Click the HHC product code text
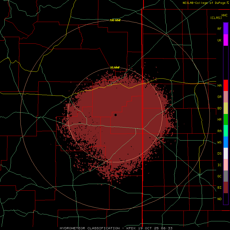230x230 pixels. click(x=225, y=15)
